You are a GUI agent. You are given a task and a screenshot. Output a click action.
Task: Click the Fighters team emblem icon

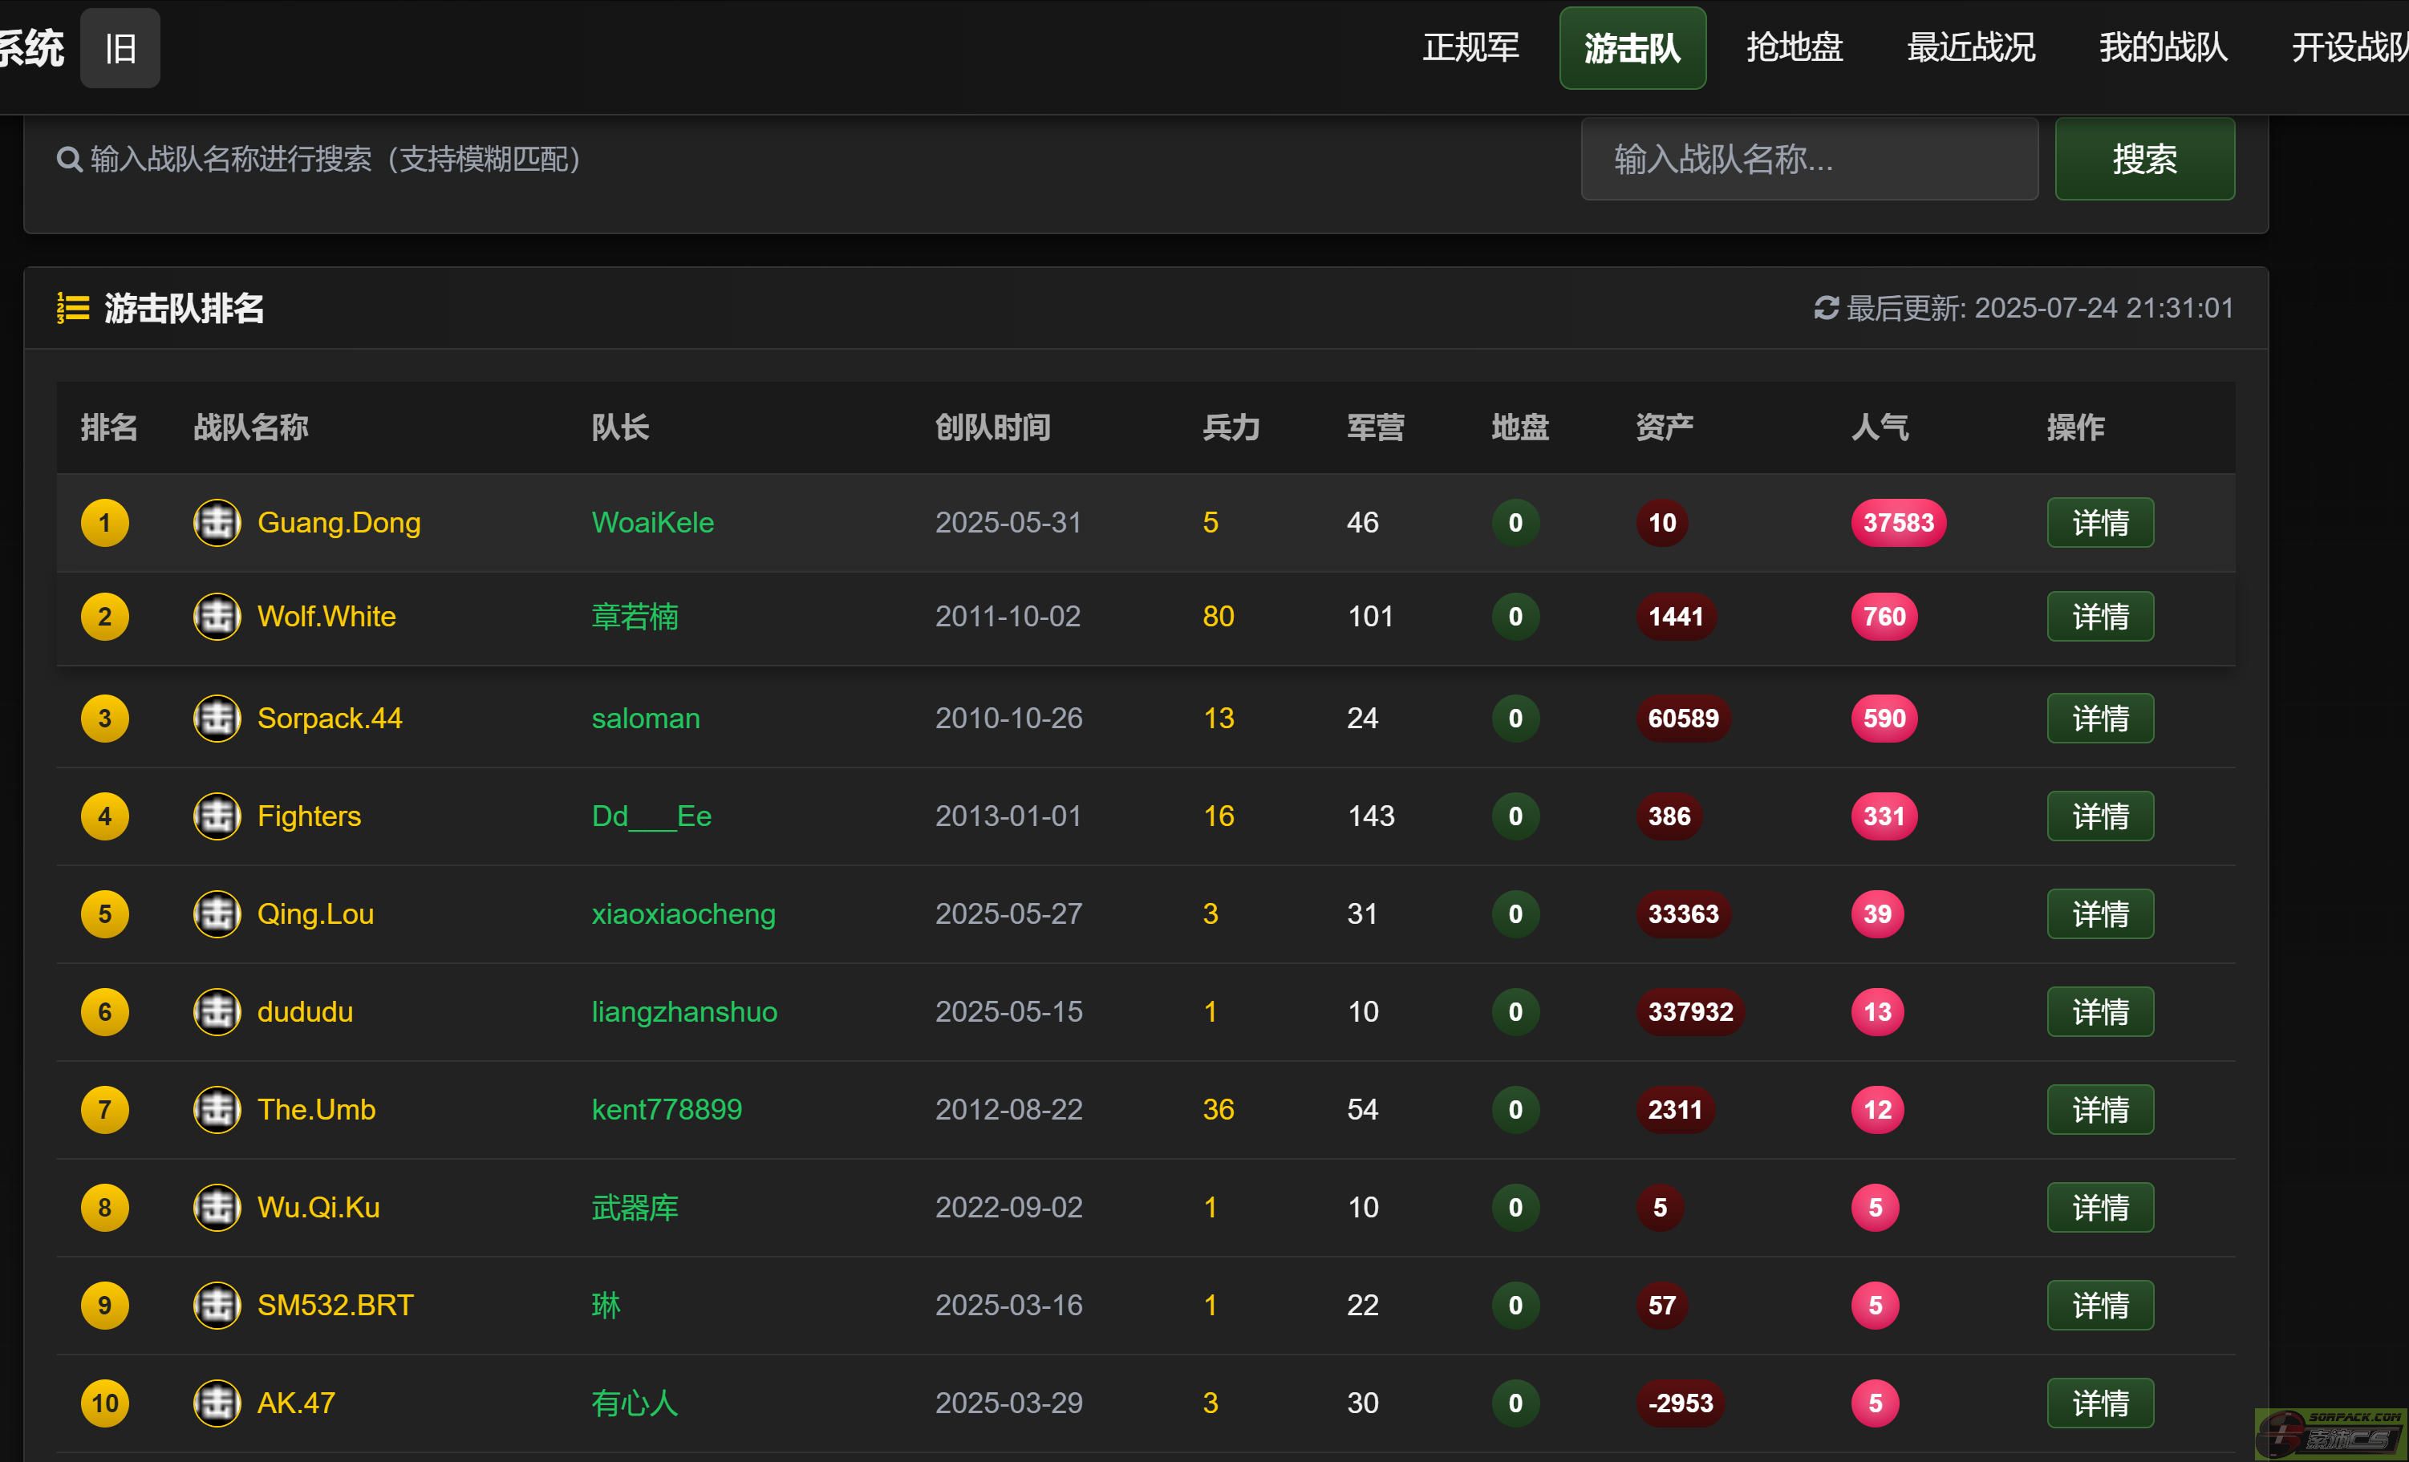[217, 816]
